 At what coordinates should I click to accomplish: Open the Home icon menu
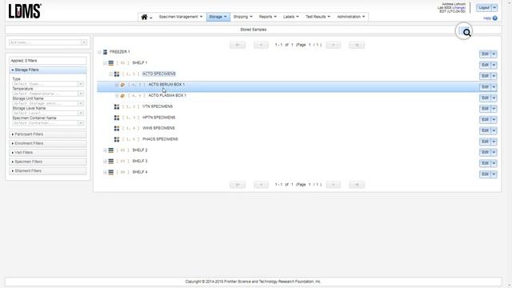(146, 17)
